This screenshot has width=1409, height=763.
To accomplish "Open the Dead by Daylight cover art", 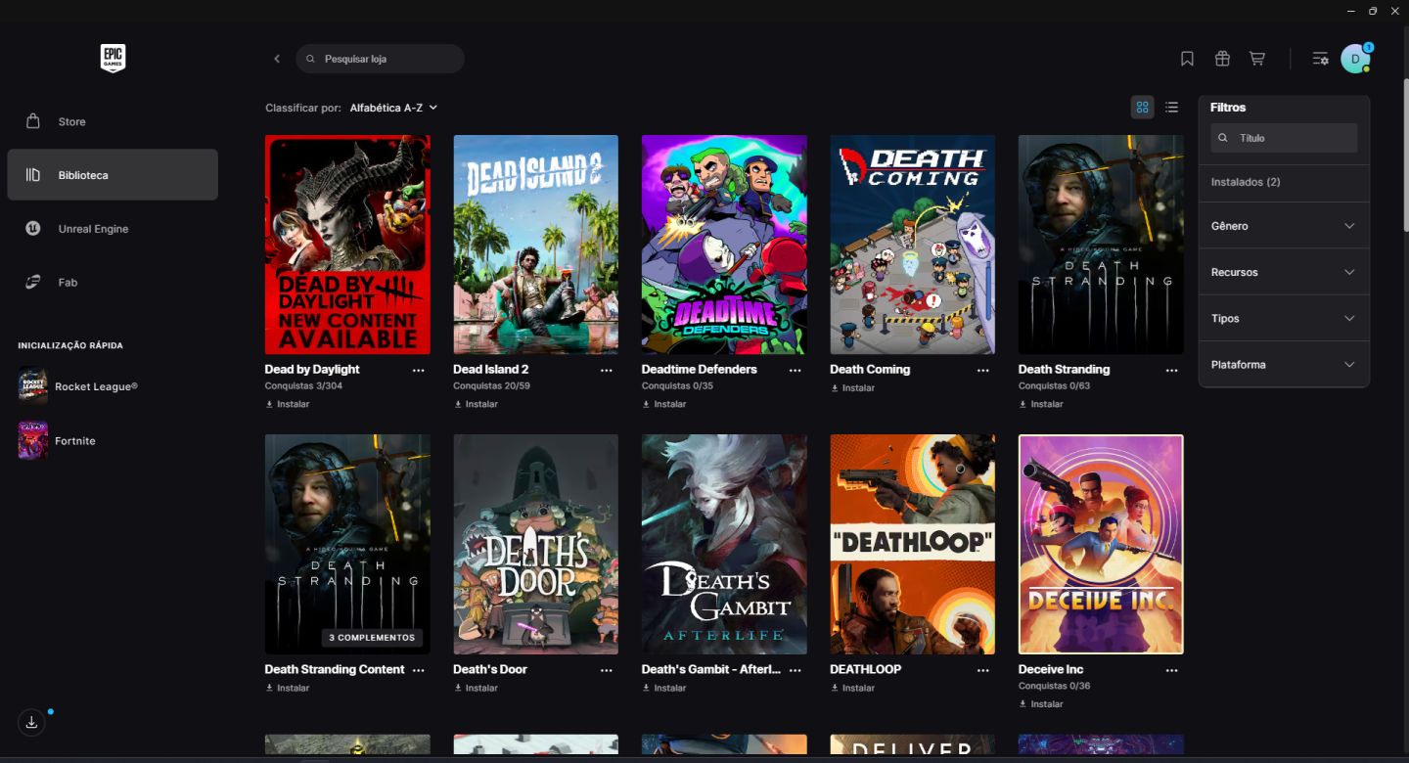I will tap(347, 245).
